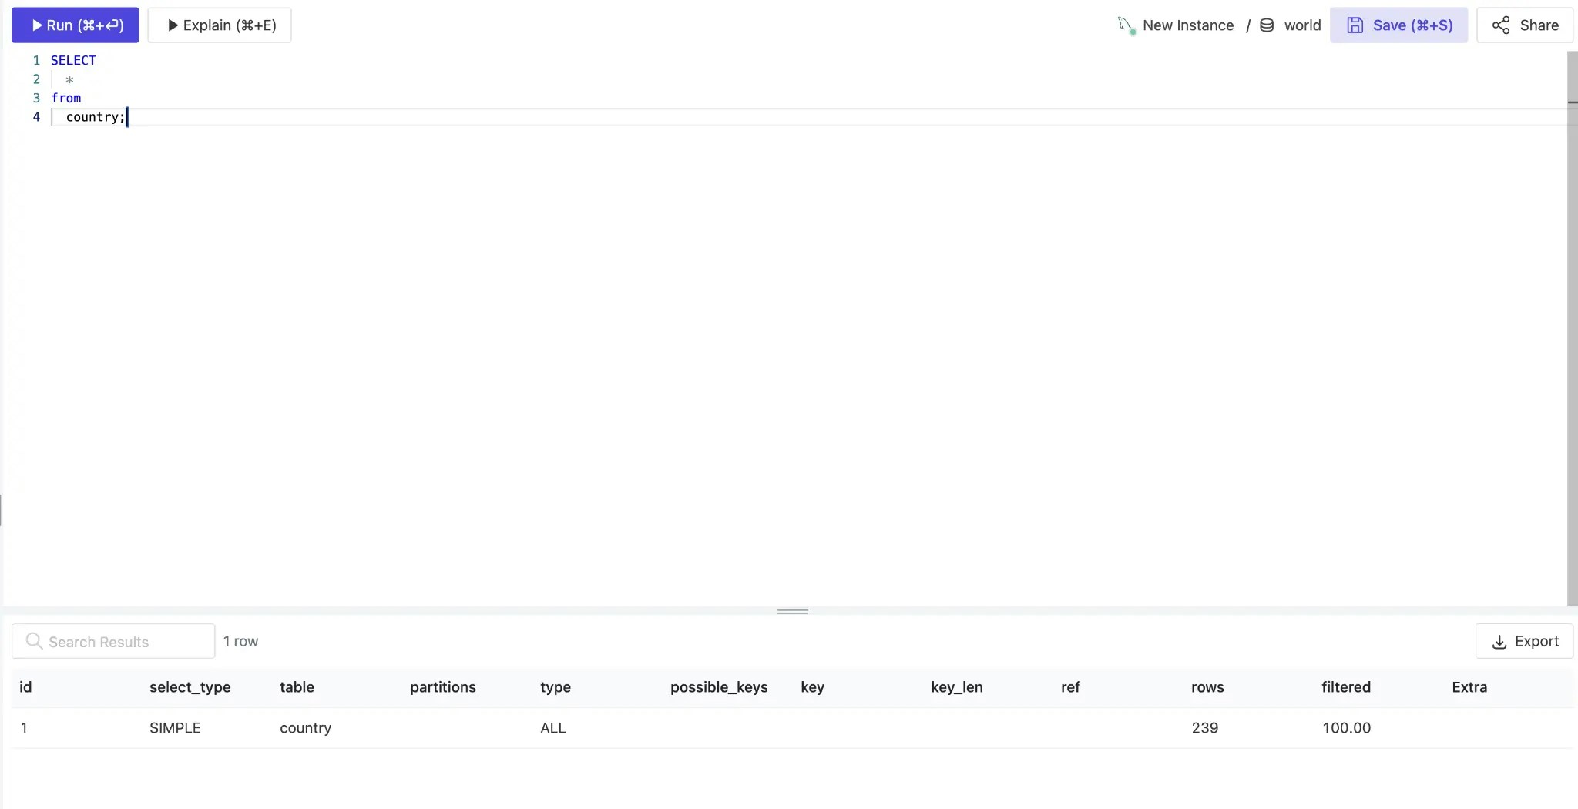Sort by the select_type column header
This screenshot has width=1578, height=809.
(190, 687)
